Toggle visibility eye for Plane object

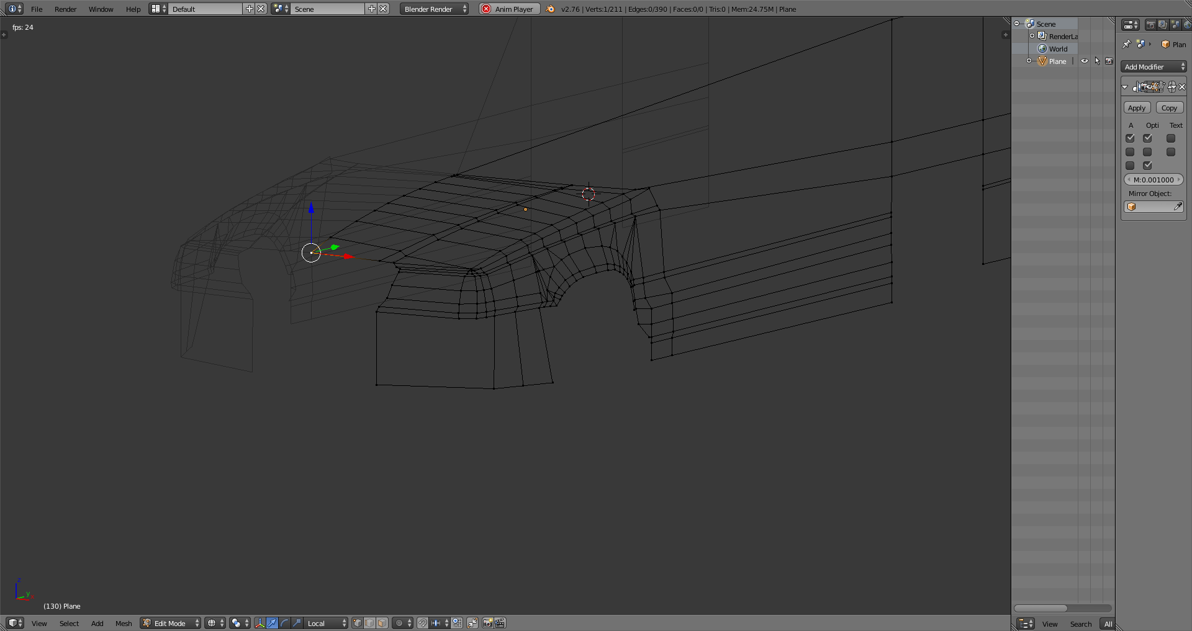1085,61
